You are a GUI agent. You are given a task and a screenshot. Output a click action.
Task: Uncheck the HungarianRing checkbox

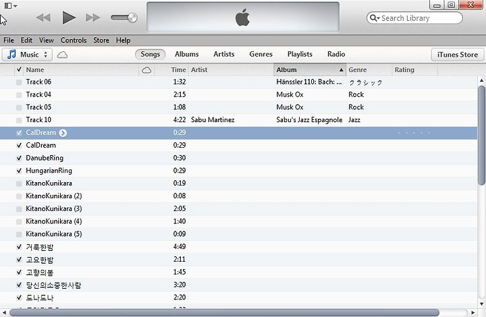[x=19, y=171]
